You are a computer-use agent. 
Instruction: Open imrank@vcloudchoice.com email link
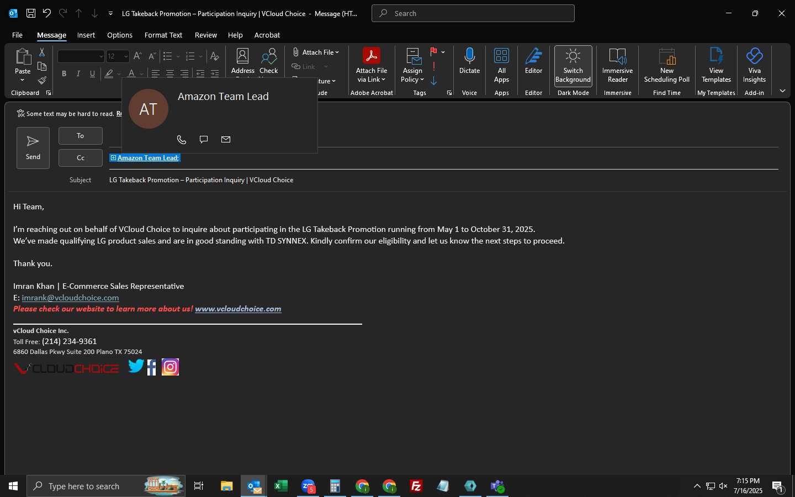pyautogui.click(x=71, y=298)
